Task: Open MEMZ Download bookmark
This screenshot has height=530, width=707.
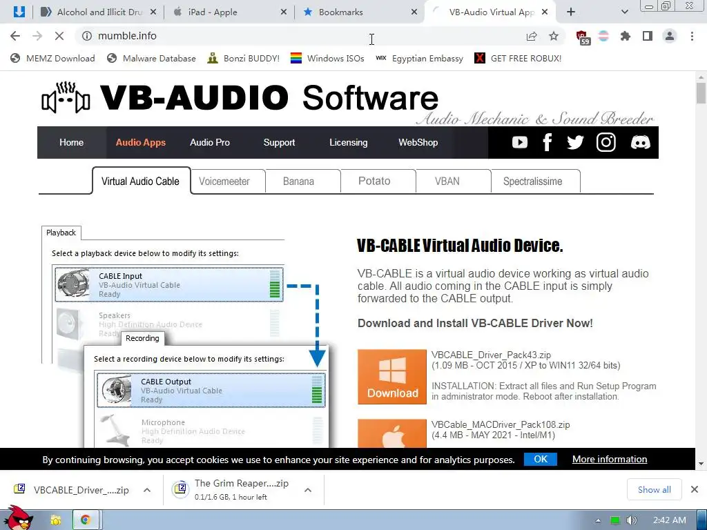Action: pyautogui.click(x=52, y=59)
